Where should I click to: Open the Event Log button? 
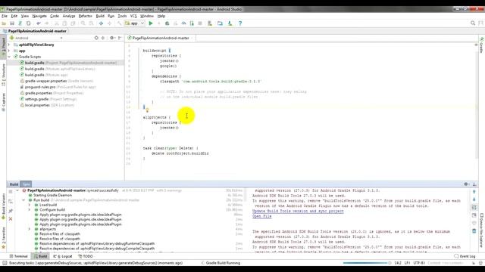coord(465,256)
